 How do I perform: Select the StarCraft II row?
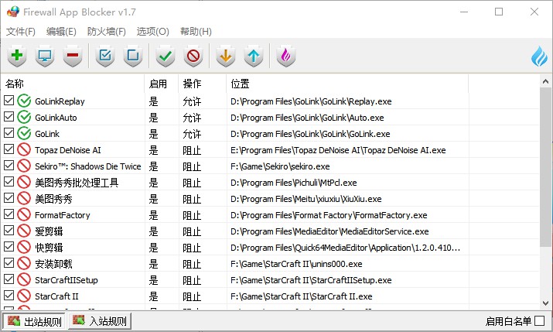[235, 296]
